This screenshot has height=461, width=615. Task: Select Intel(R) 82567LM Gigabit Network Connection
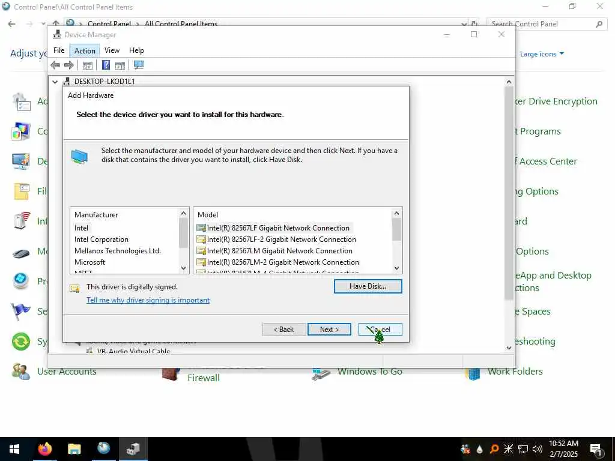pos(275,251)
